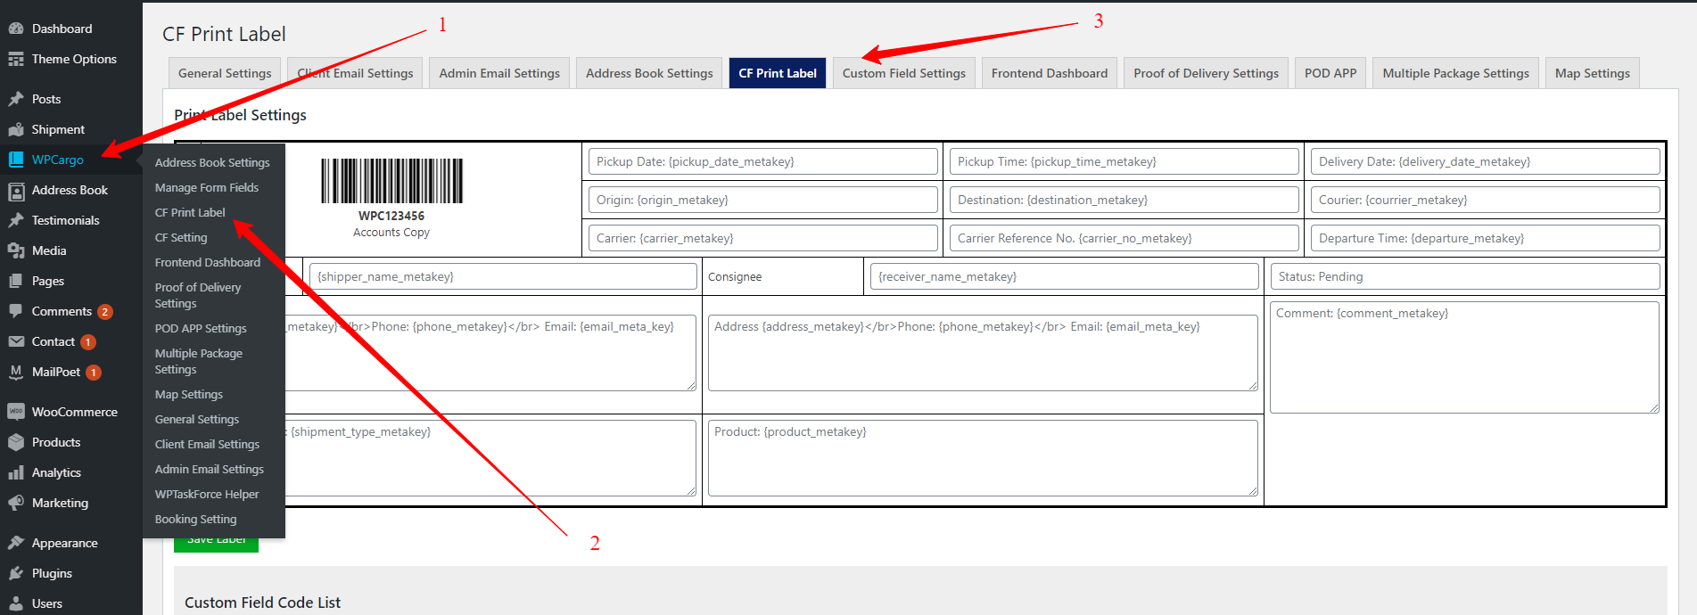
Task: Click the Dashboard gauge icon
Action: 16,29
